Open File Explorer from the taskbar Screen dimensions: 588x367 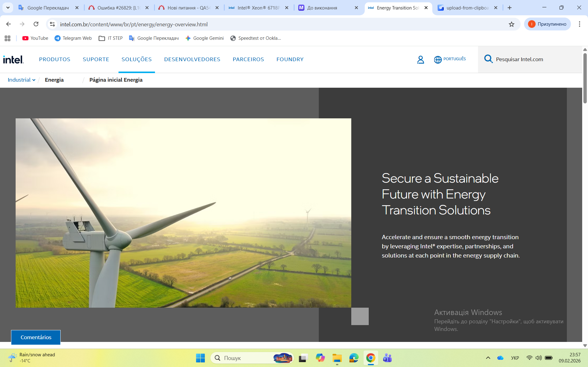point(337,358)
